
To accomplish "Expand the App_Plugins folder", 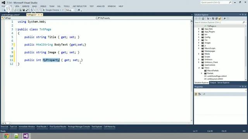I will (x=199, y=32).
